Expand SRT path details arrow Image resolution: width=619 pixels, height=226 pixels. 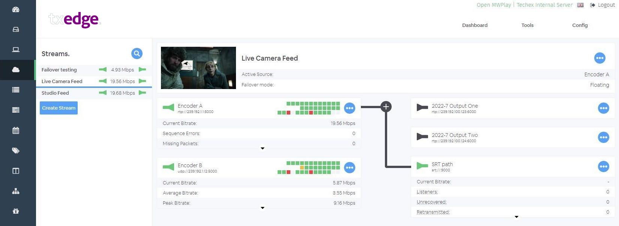(517, 217)
